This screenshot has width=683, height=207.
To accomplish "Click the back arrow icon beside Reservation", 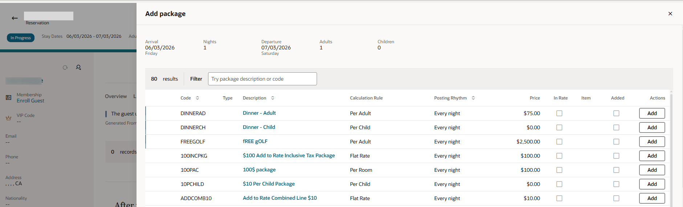I will click(x=15, y=18).
